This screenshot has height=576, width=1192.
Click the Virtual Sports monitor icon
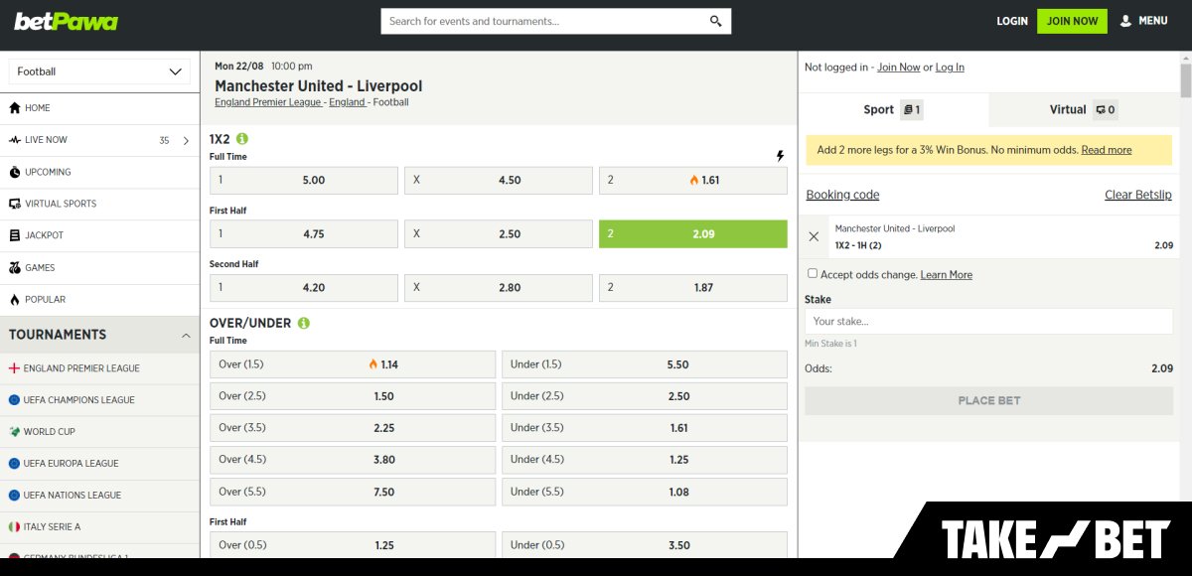tap(15, 204)
